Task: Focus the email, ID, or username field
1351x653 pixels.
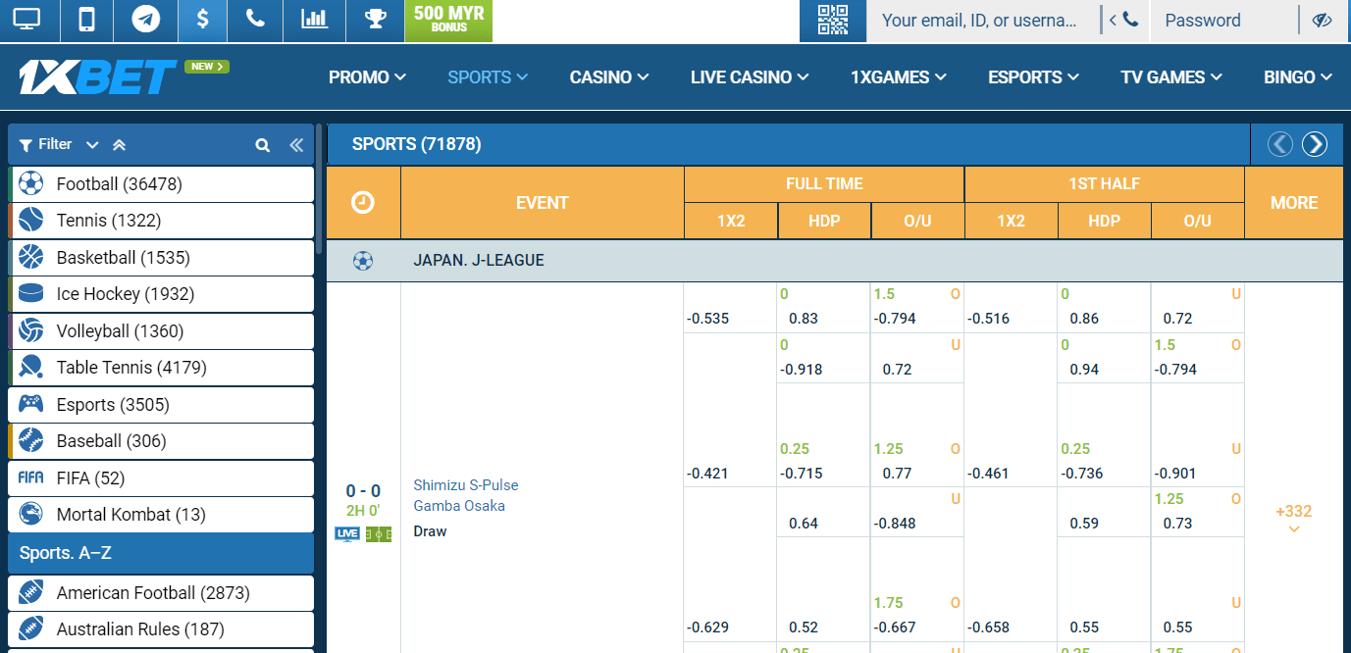Action: (982, 20)
